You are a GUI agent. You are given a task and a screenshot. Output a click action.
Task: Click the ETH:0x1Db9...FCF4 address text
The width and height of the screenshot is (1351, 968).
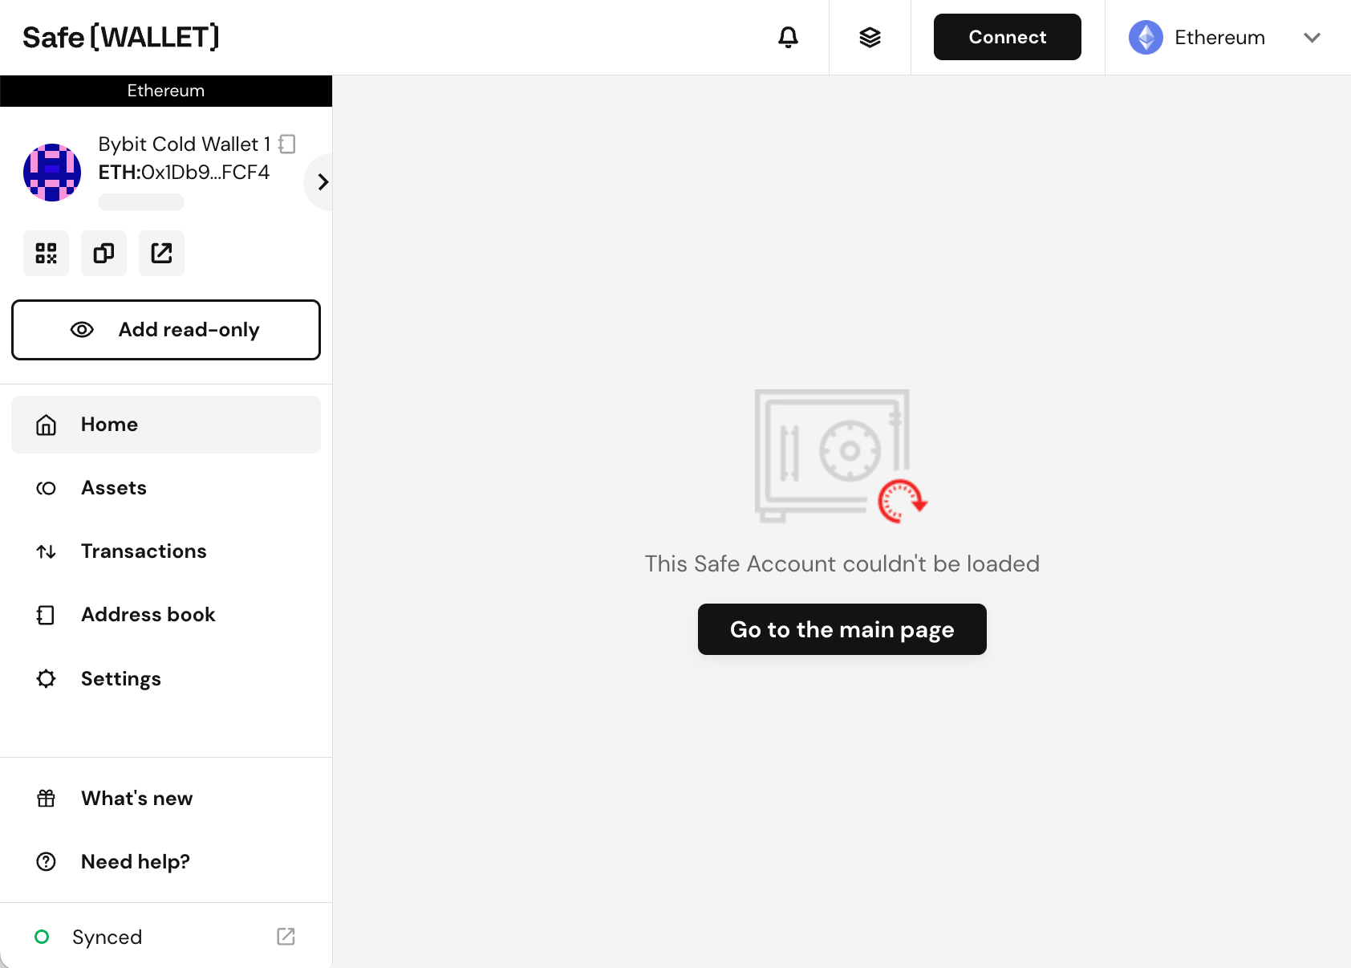184,173
